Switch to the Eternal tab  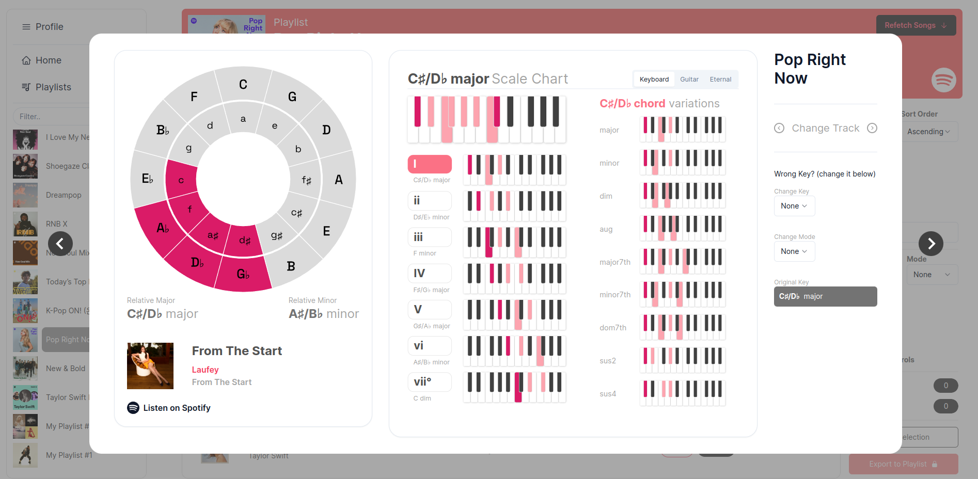pyautogui.click(x=720, y=79)
